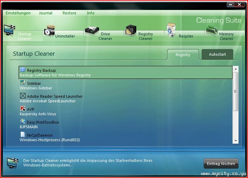Select the Easy-PrintToolBox entry name
The image size is (248, 178).
43,122
